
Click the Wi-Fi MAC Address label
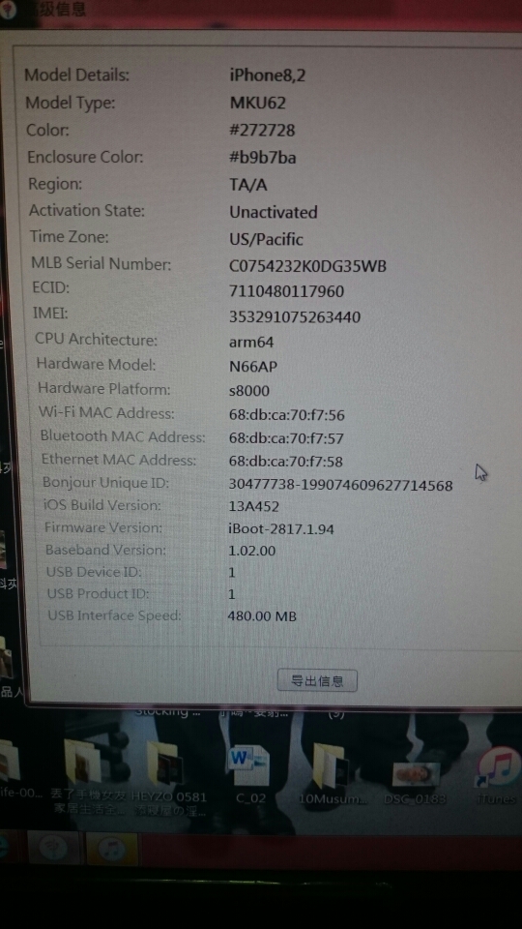click(x=106, y=412)
